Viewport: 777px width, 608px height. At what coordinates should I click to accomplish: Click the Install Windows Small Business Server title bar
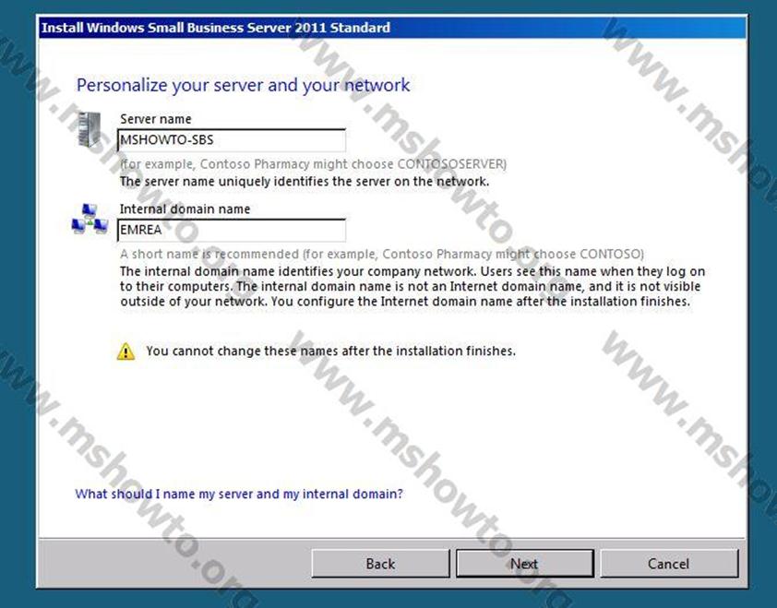216,28
